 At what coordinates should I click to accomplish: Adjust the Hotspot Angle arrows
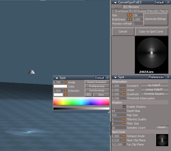(x=124, y=136)
